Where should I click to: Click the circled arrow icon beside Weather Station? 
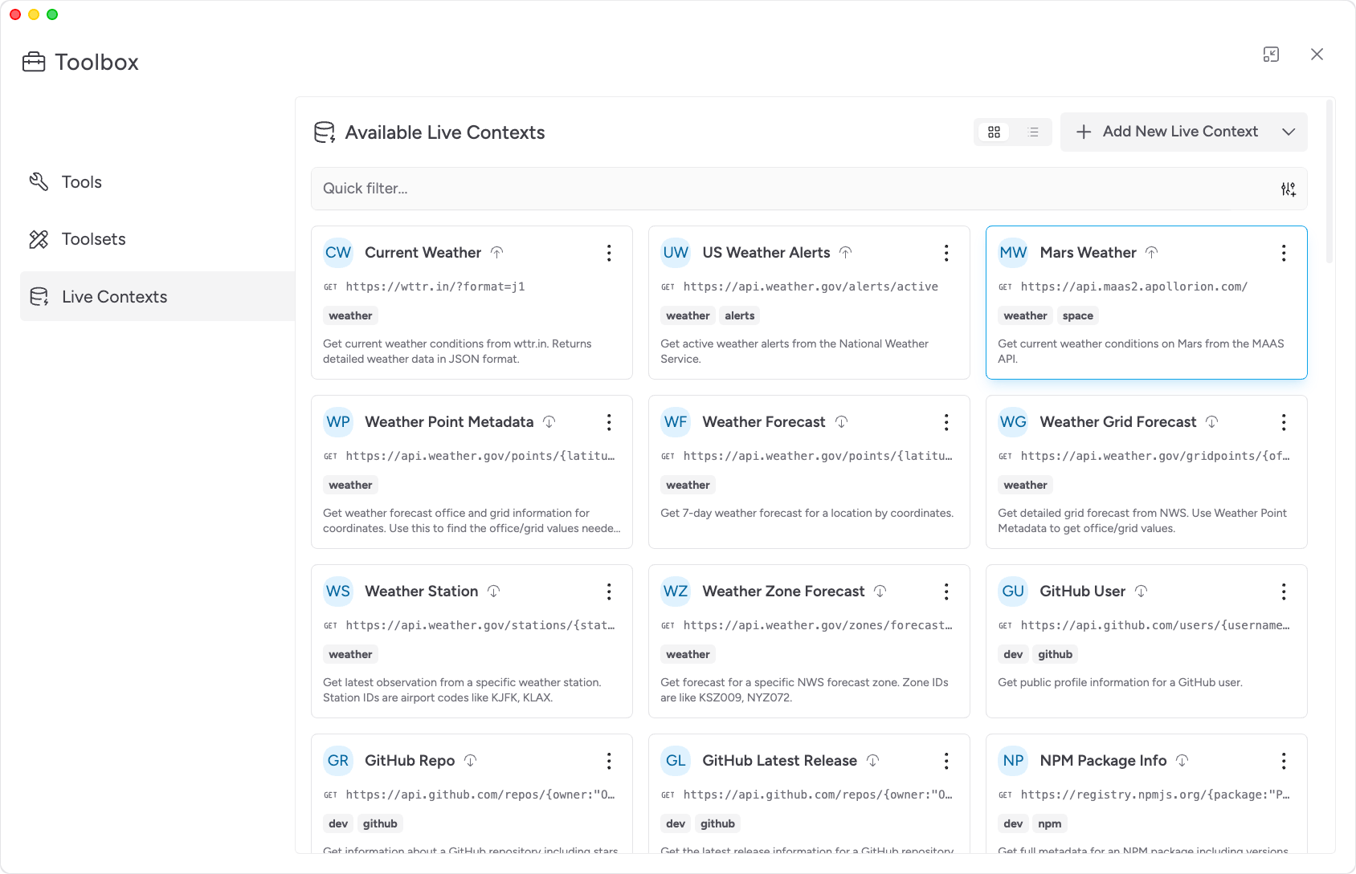[x=494, y=591]
